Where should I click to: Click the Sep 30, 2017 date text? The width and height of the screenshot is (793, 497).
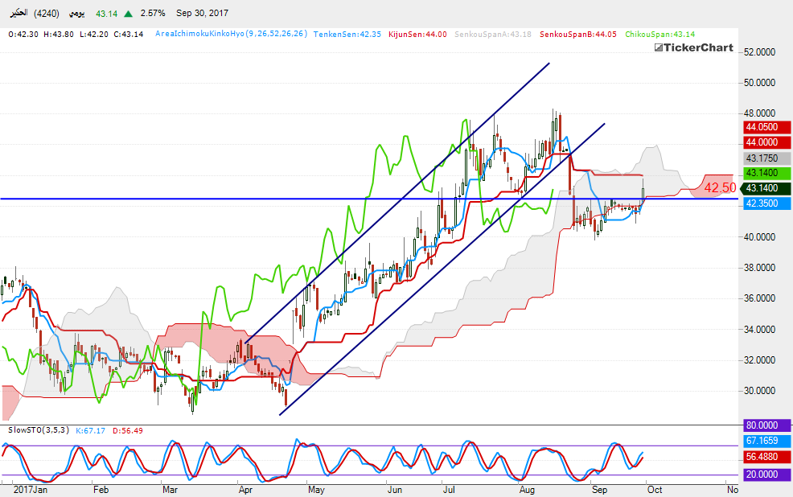pos(202,14)
